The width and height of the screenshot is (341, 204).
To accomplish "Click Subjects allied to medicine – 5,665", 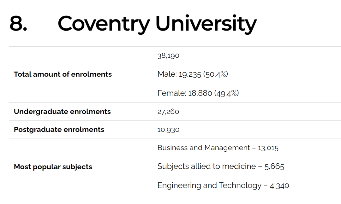I will coord(221,166).
